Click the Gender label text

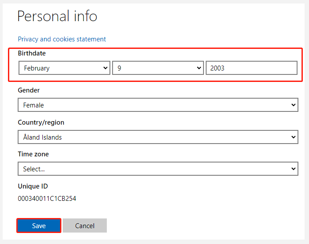pyautogui.click(x=29, y=90)
